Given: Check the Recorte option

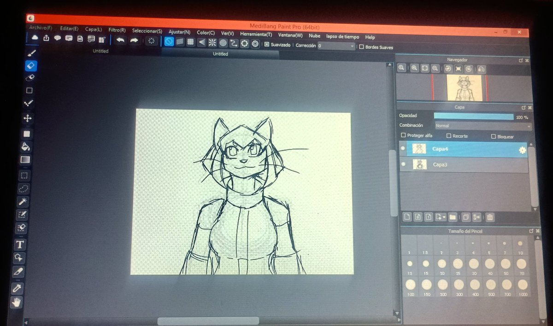Looking at the screenshot, I should 449,136.
